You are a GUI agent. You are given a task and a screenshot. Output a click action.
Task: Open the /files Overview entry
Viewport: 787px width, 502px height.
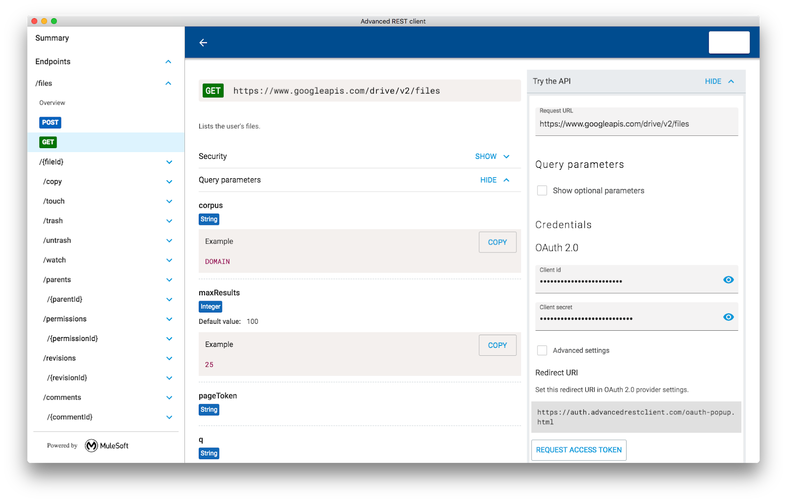point(52,103)
